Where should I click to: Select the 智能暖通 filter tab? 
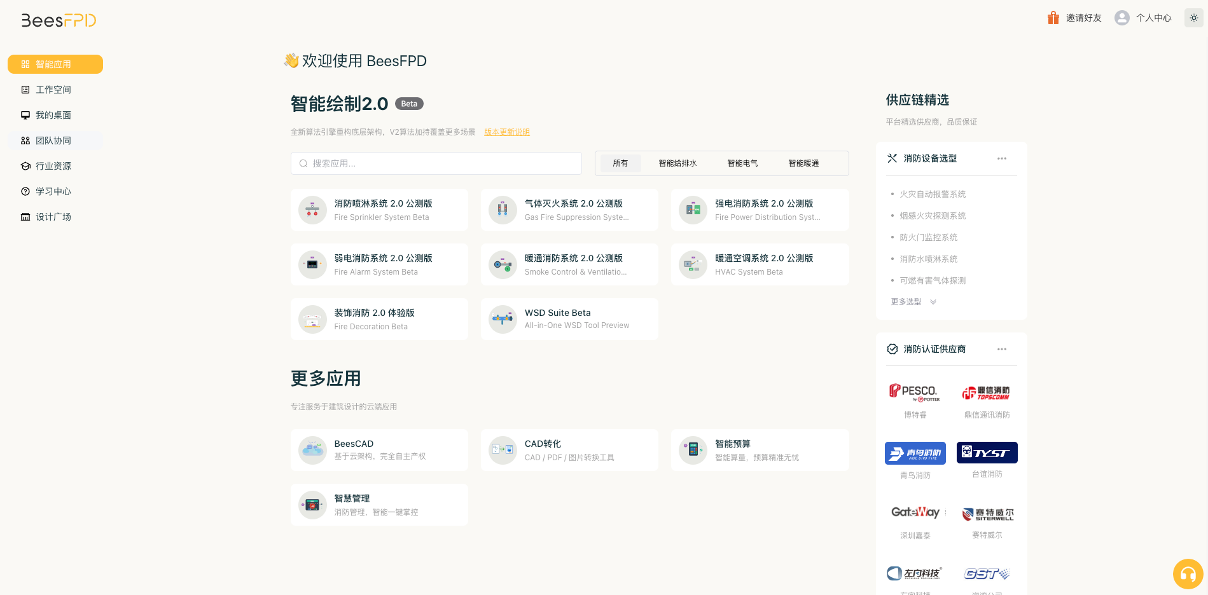pyautogui.click(x=803, y=163)
